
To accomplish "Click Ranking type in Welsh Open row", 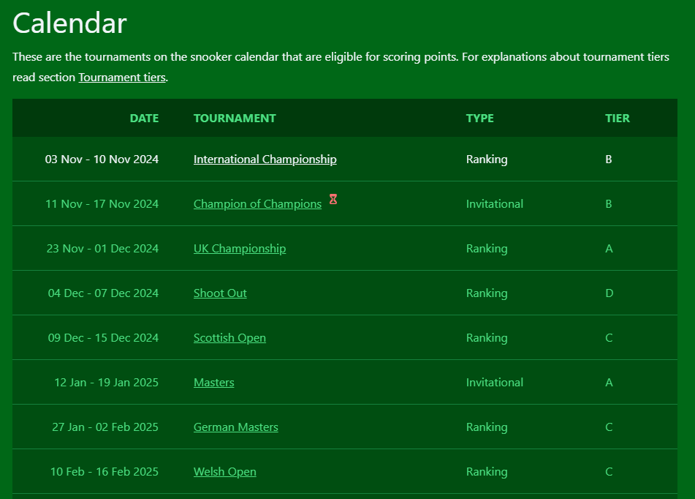I will pos(487,471).
